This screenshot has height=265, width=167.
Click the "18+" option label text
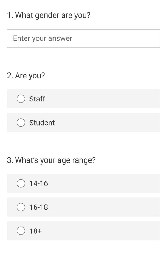[x=35, y=231]
